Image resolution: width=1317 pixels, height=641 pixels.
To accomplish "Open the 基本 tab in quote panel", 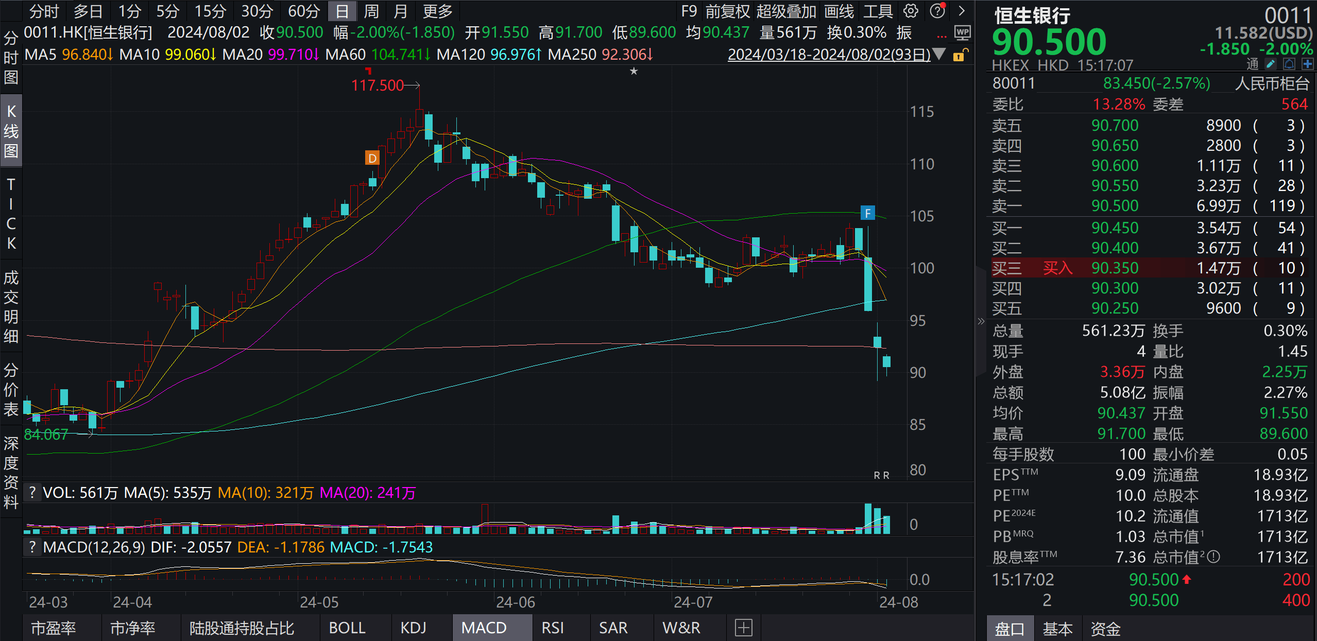I will click(x=1057, y=628).
